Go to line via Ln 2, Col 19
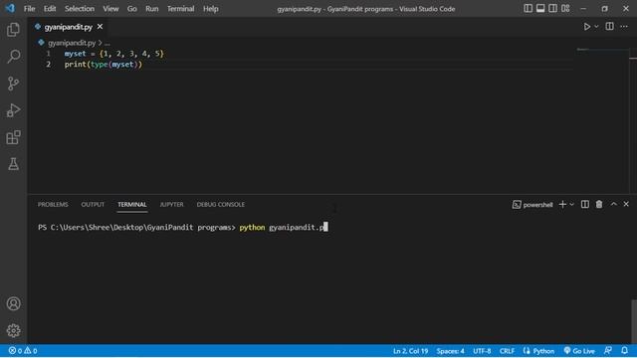The height and width of the screenshot is (358, 637). (x=410, y=351)
